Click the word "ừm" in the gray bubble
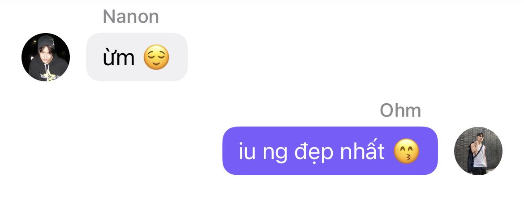 (119, 57)
